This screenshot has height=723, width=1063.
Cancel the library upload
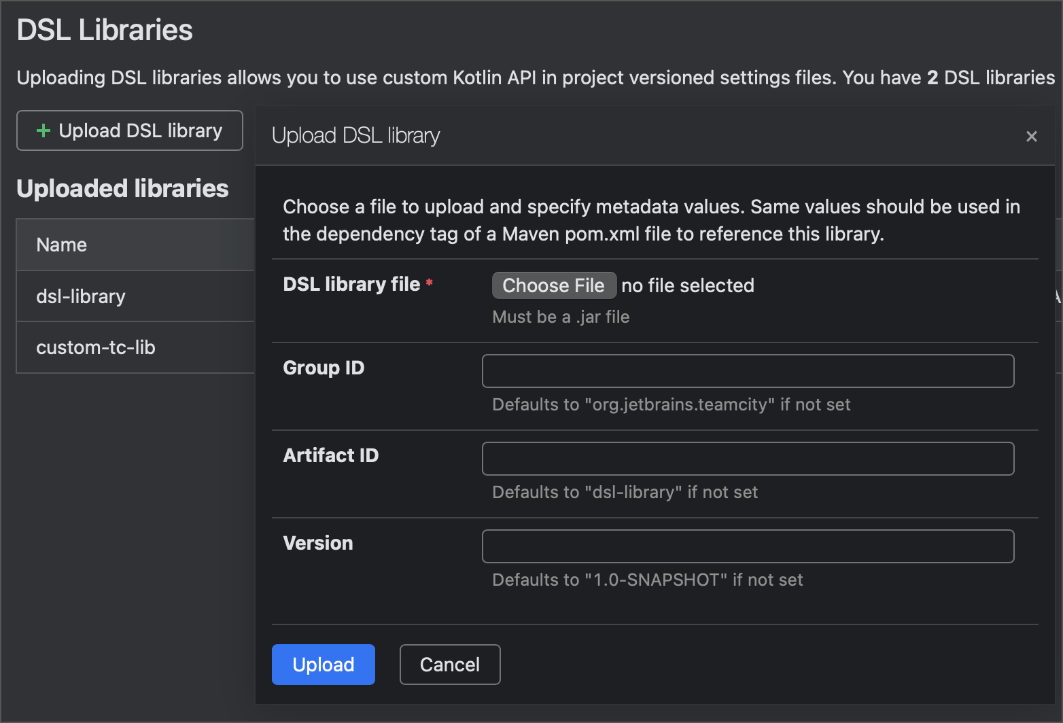point(450,665)
